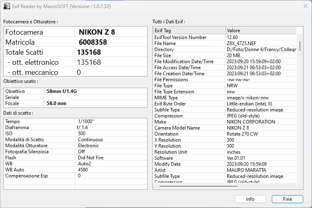
Task: Click the Tempo value 1/1000''
Action: 86,122
